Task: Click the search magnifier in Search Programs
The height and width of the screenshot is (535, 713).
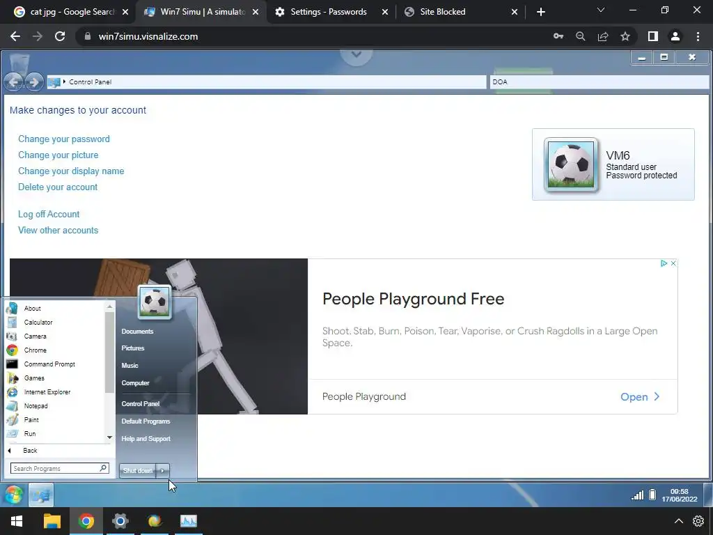Action: click(x=103, y=467)
